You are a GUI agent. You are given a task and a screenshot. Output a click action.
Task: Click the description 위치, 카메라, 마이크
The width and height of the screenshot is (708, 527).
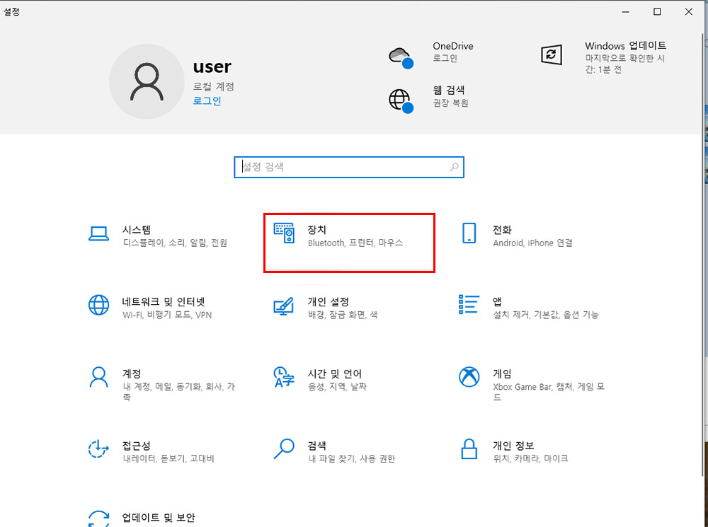[x=530, y=458]
